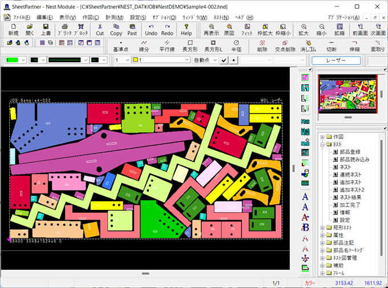
Task: Toggle the checkmark button beside 自動点
Action: tap(225, 60)
